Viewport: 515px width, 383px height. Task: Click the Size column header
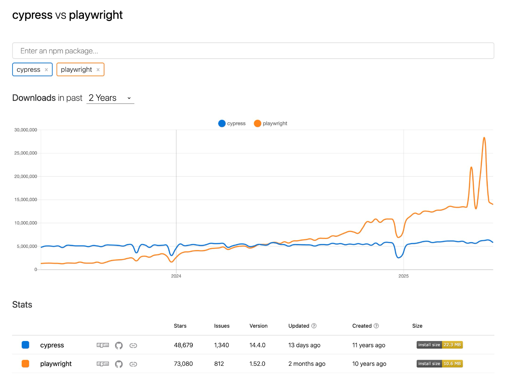point(417,326)
